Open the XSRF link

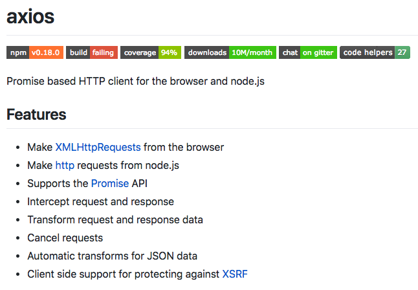pyautogui.click(x=235, y=274)
